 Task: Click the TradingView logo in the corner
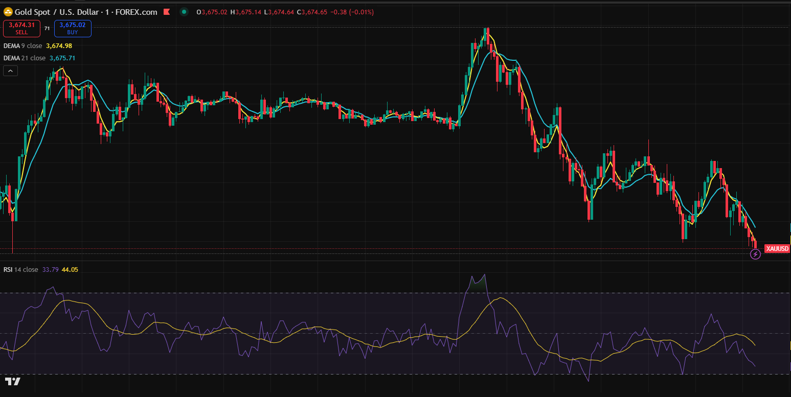point(13,382)
